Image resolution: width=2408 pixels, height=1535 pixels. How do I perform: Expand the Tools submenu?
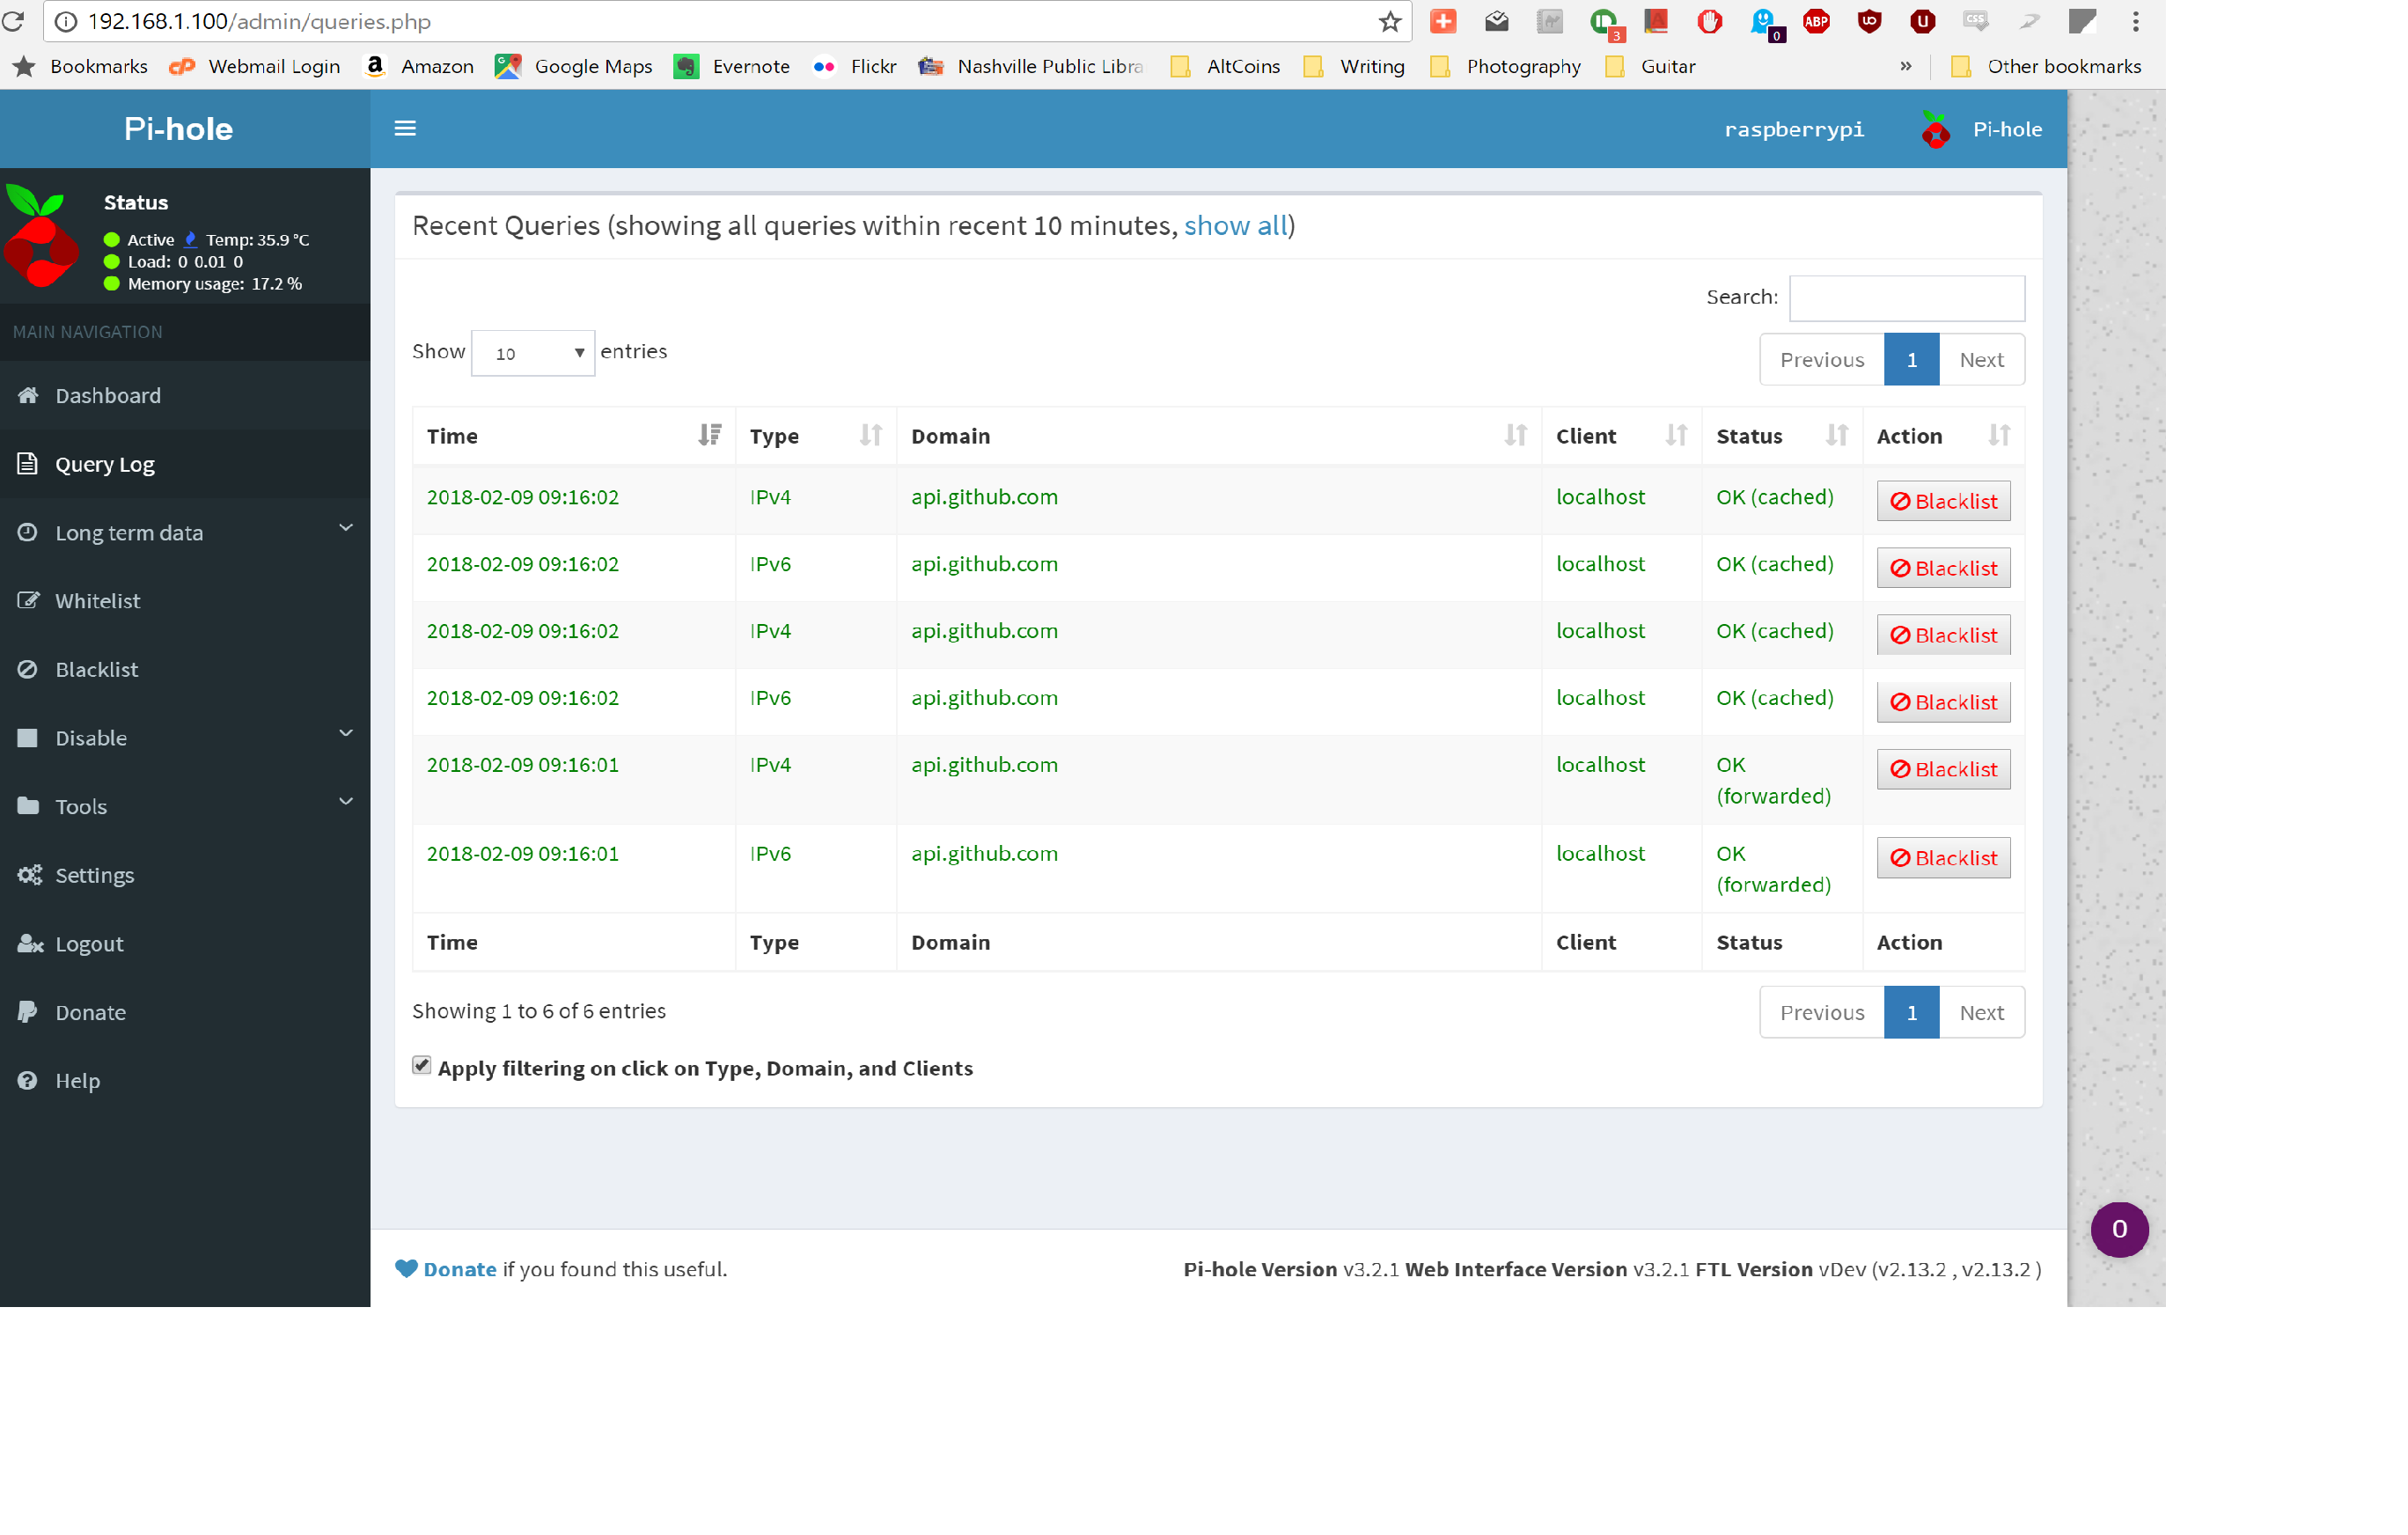[x=185, y=806]
